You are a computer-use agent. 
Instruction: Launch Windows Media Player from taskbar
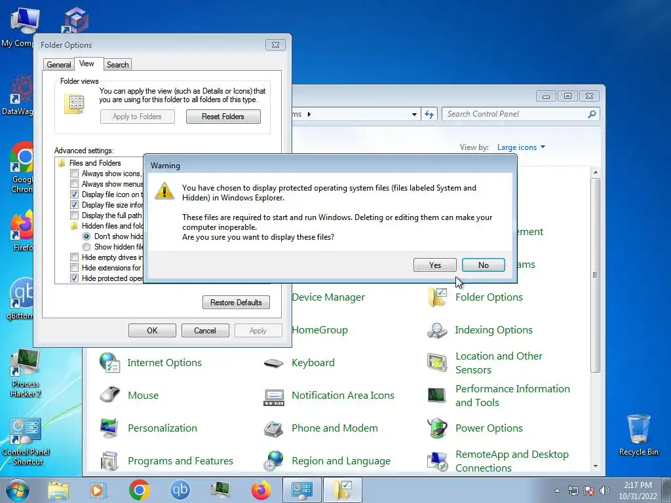pos(98,490)
